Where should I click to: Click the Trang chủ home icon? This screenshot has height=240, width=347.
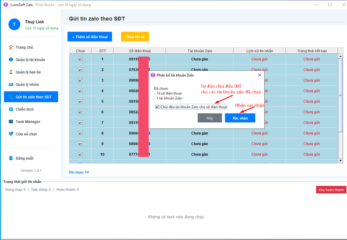coord(11,47)
